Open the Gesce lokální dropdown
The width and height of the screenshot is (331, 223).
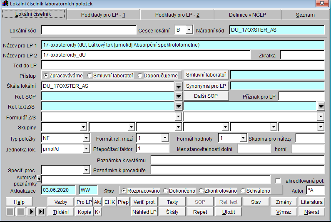(189, 30)
